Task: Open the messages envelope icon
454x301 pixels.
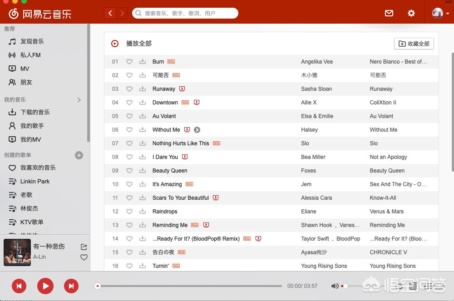Action: 389,13
